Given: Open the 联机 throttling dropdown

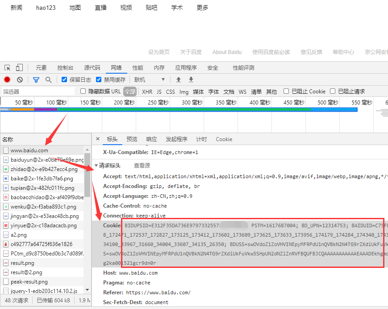Looking at the screenshot, I should (150, 79).
